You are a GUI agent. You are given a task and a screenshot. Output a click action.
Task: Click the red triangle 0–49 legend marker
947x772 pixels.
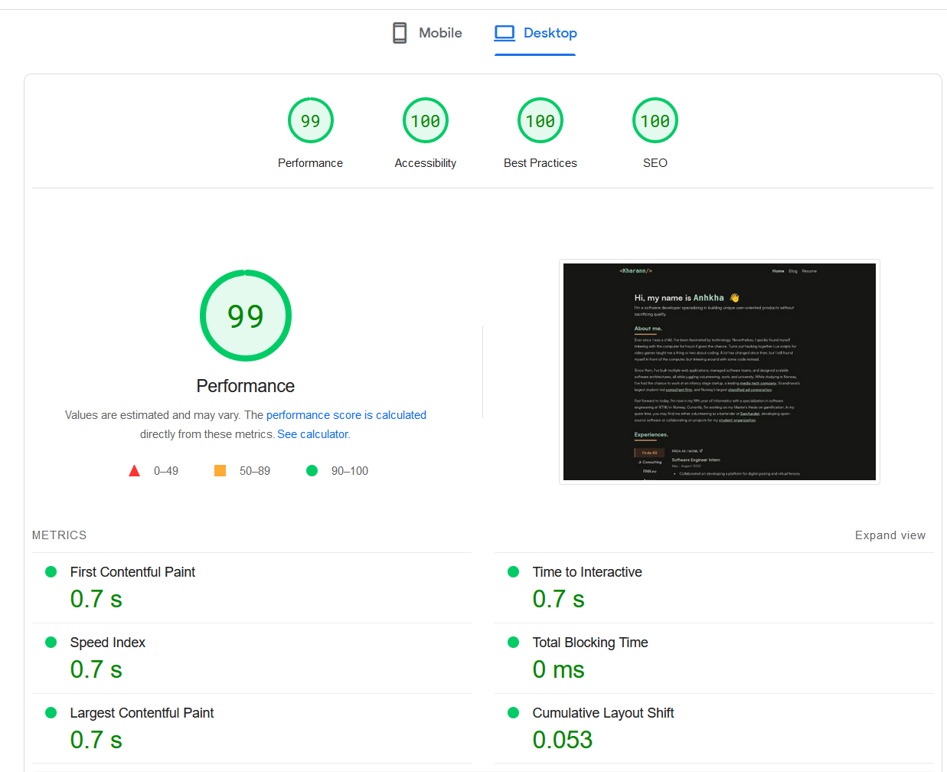point(134,470)
